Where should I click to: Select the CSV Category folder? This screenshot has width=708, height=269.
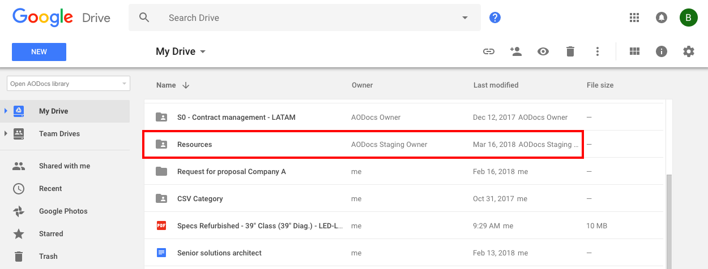pos(405,199)
